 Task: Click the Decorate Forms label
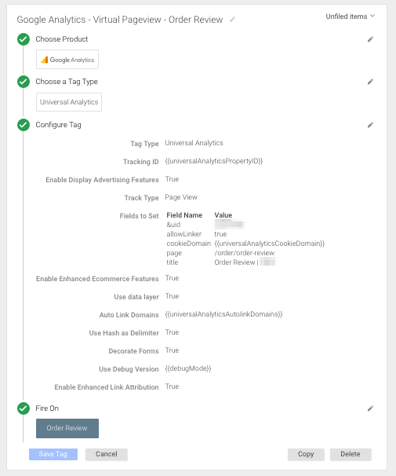(x=133, y=351)
